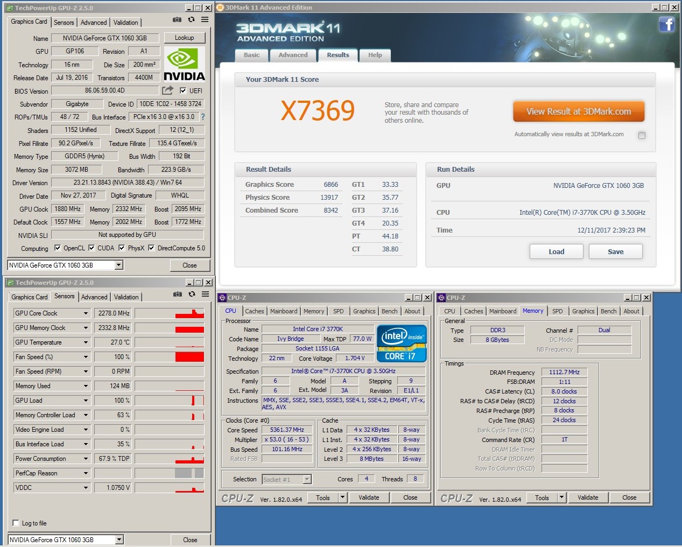Toggle the UEFI checkbox
Screen dimensions: 682x547
pyautogui.click(x=183, y=90)
